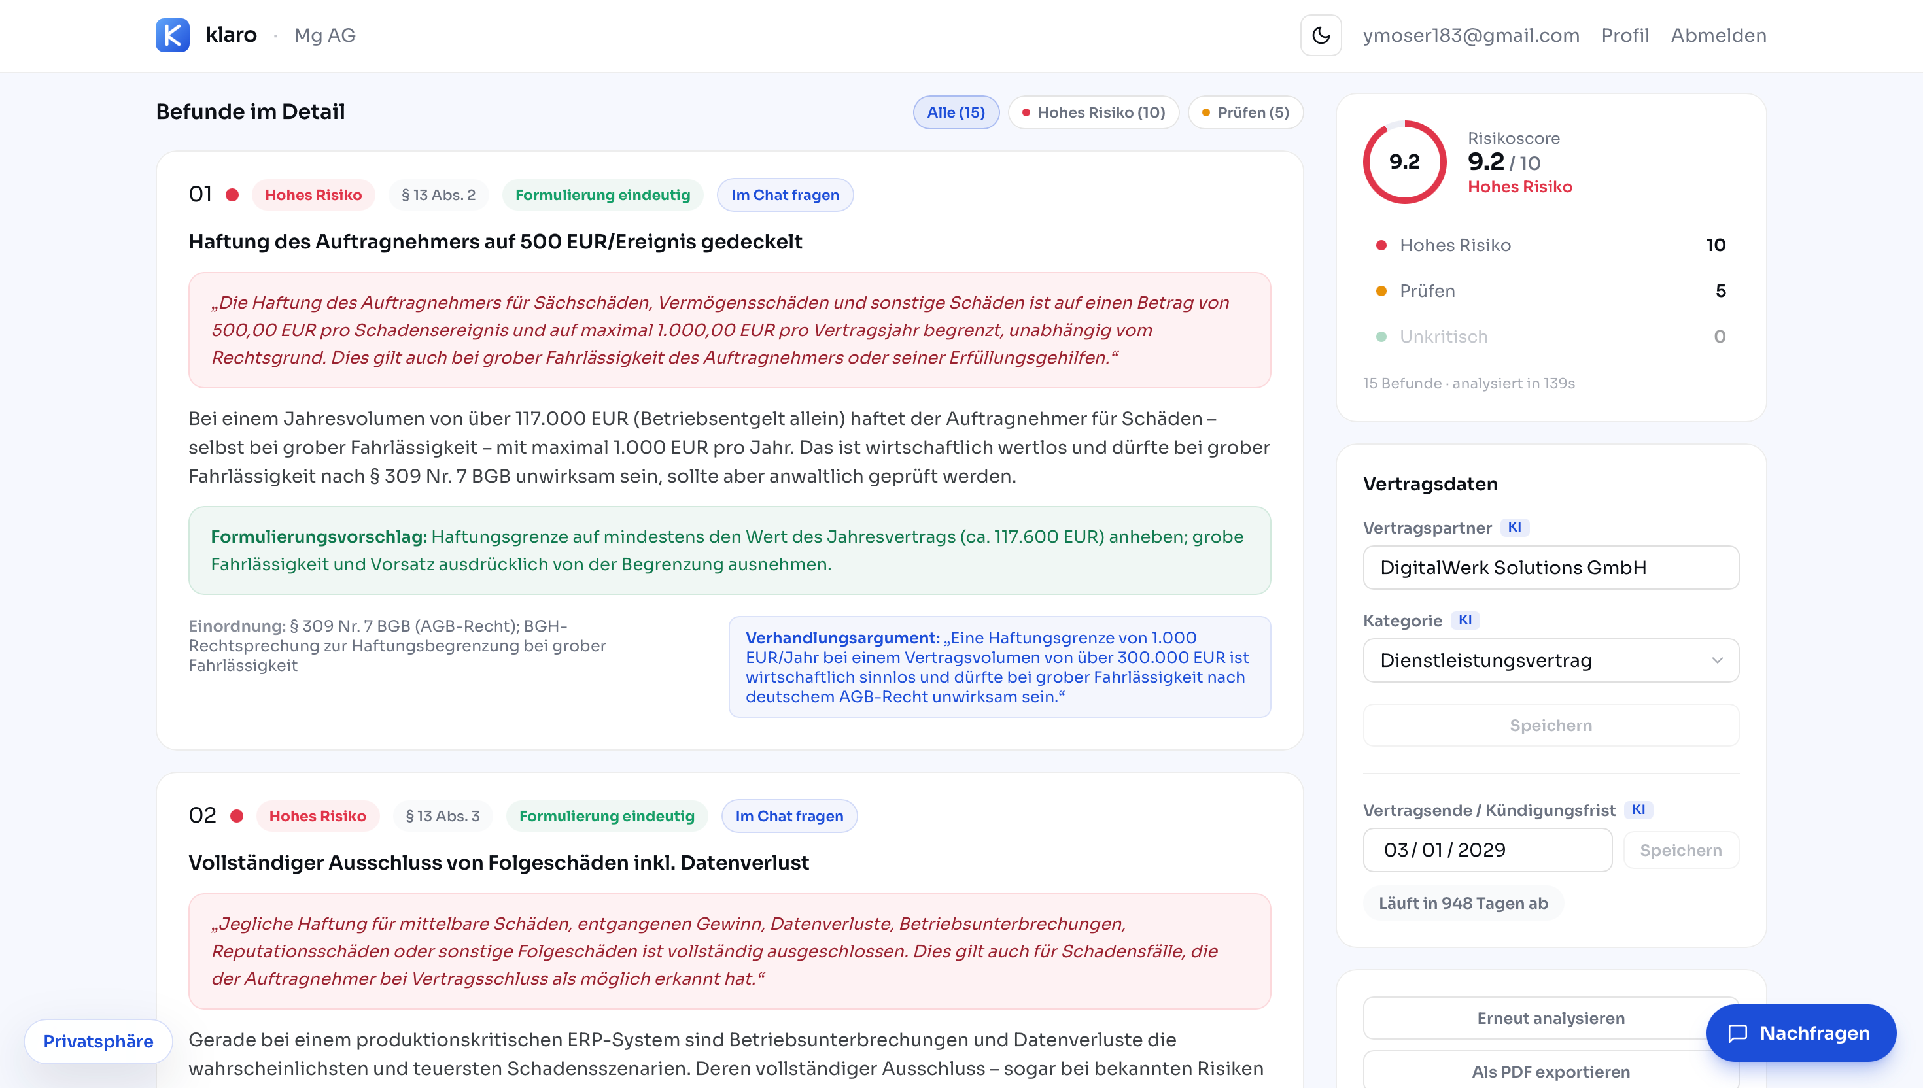Click the Vertragspartner input field

1551,567
